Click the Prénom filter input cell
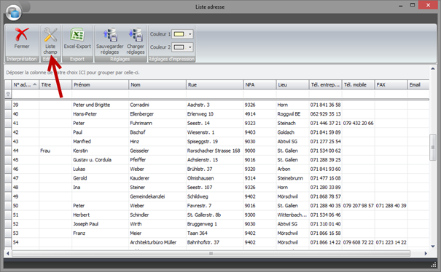This screenshot has width=441, height=272. [x=100, y=94]
